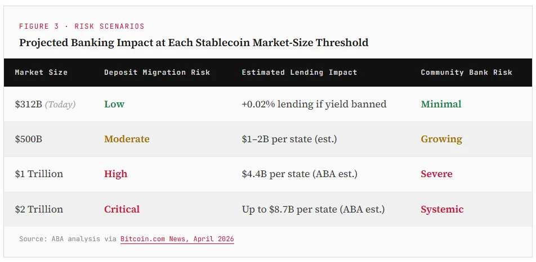
Task: Select the $312B market size cell
Action: click(29, 104)
